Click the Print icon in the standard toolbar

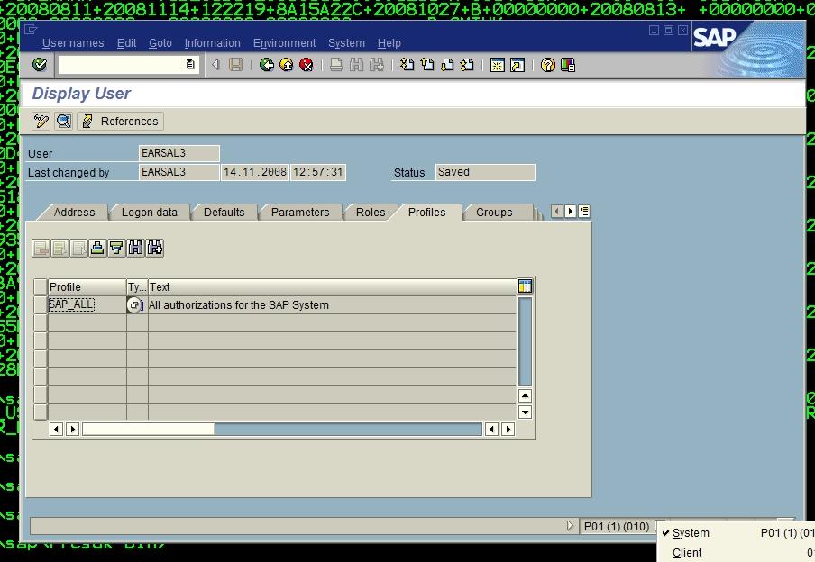[x=336, y=65]
